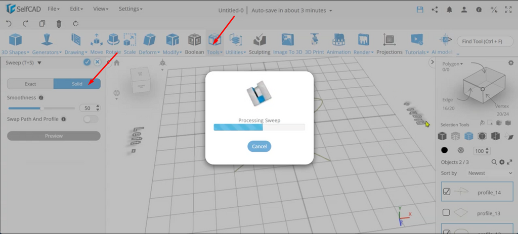Image resolution: width=518 pixels, height=234 pixels.
Task: Expand the Tools dropdown label
Action: [x=214, y=52]
